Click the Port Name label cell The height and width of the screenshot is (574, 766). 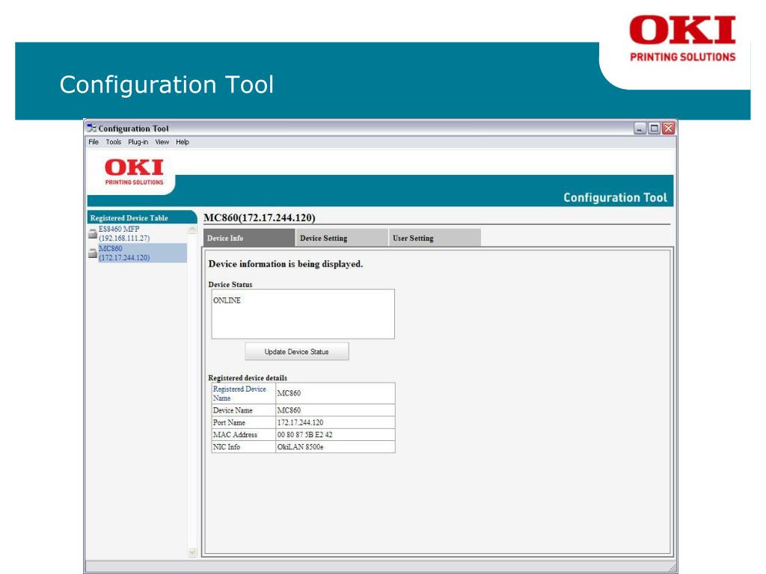pos(243,422)
